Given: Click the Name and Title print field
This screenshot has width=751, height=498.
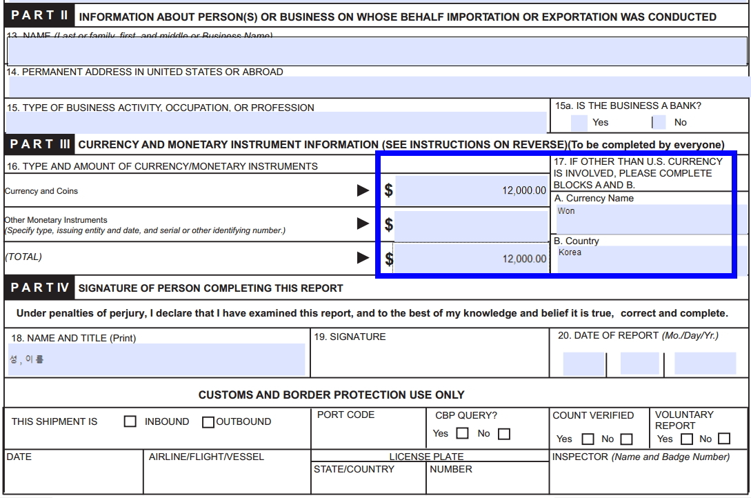Looking at the screenshot, I should 157,359.
